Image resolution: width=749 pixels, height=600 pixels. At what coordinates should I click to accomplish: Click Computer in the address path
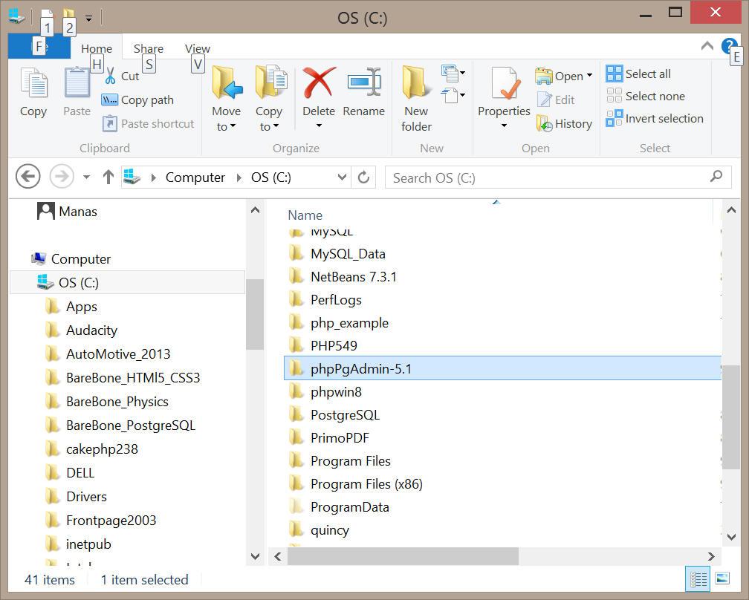(195, 177)
